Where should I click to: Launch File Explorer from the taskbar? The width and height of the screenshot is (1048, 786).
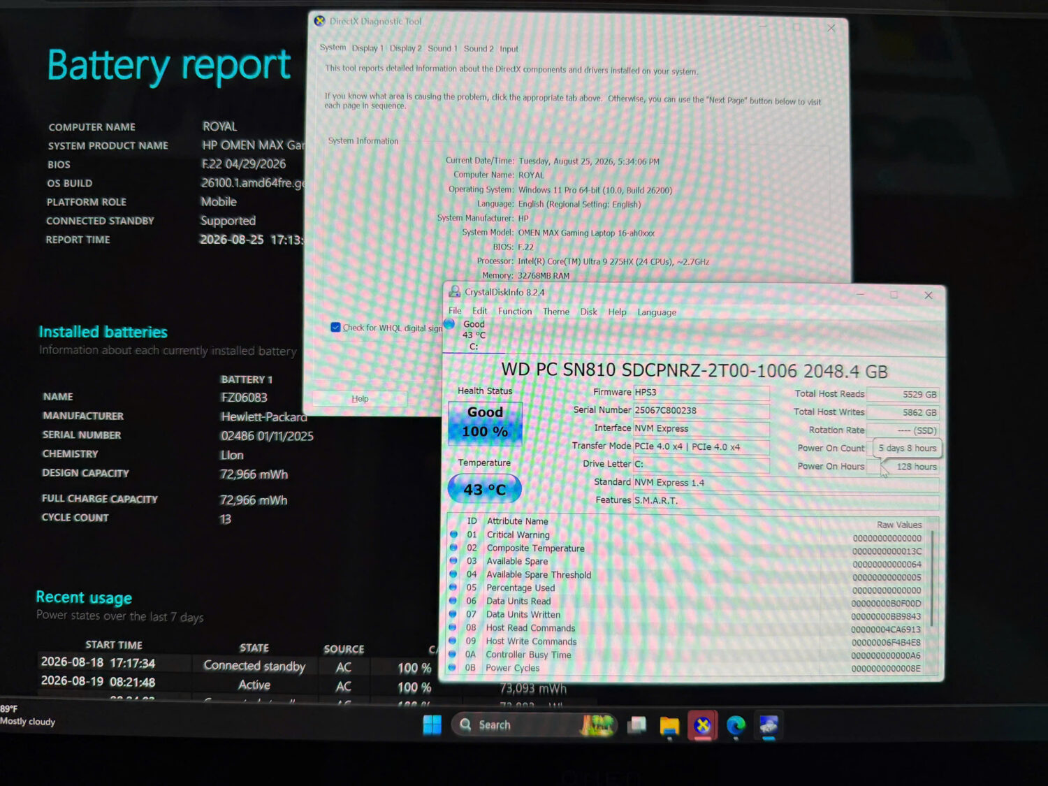pyautogui.click(x=669, y=727)
